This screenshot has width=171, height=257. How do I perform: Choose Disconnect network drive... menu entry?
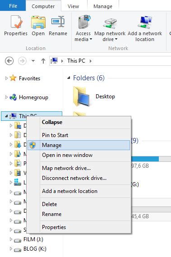click(79, 178)
